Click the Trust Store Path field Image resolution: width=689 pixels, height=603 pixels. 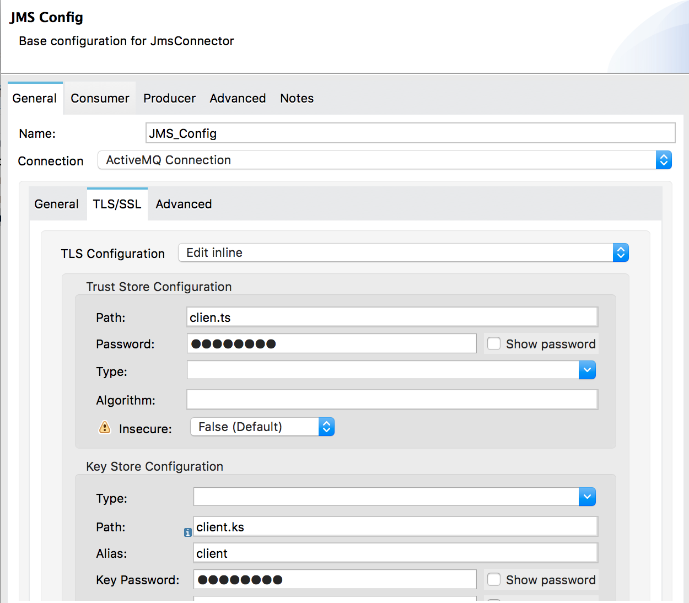(392, 317)
